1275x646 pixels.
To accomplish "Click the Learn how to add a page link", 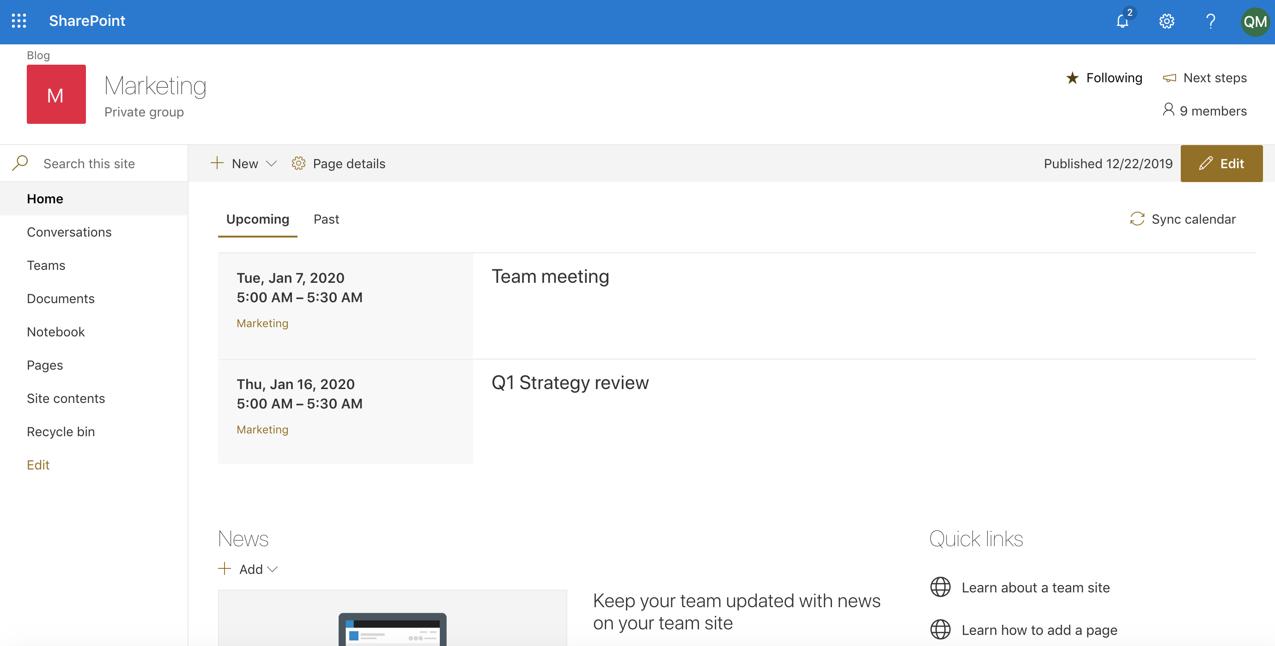I will click(1039, 630).
